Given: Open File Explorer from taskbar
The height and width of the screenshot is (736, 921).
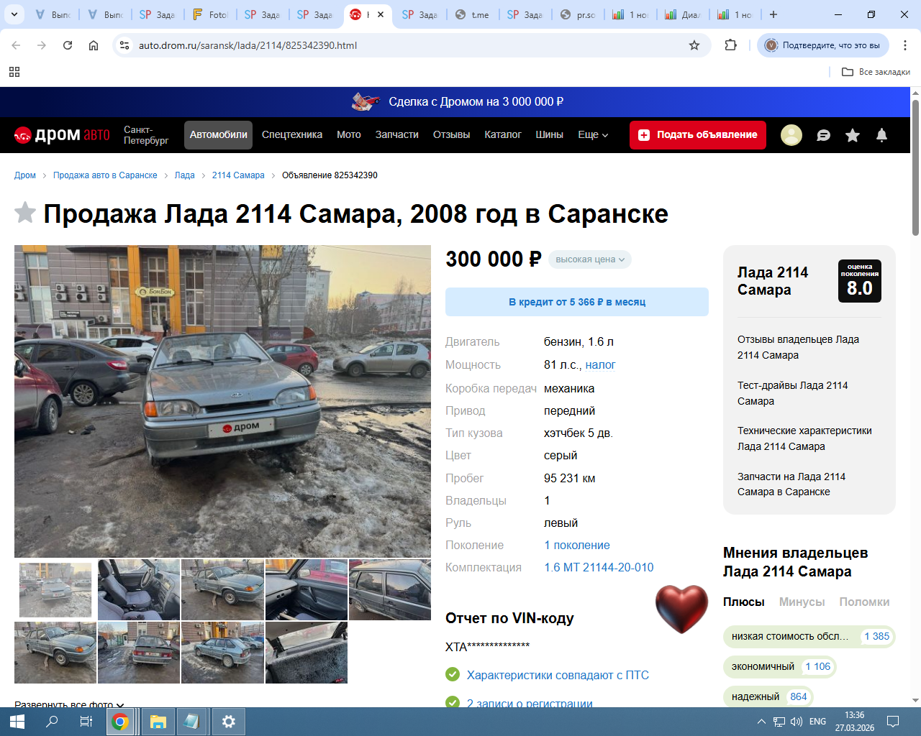Looking at the screenshot, I should point(158,722).
